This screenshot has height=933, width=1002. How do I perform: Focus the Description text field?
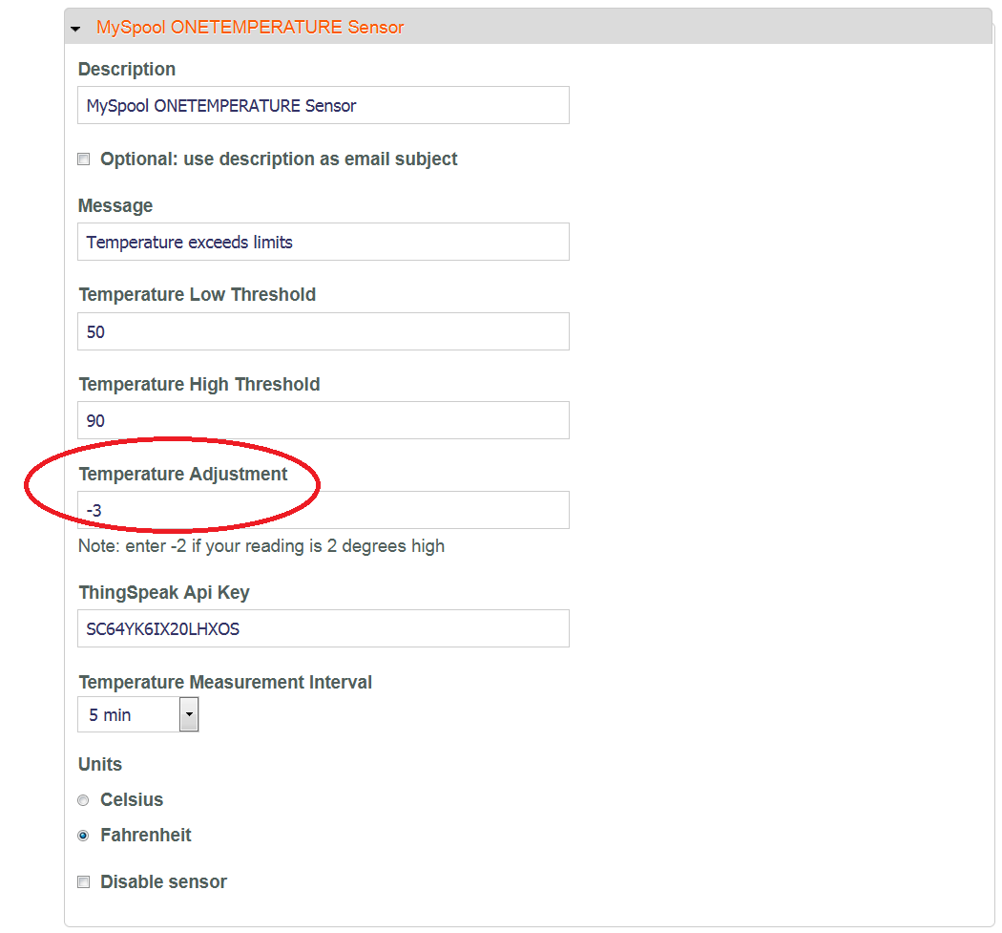click(x=323, y=105)
